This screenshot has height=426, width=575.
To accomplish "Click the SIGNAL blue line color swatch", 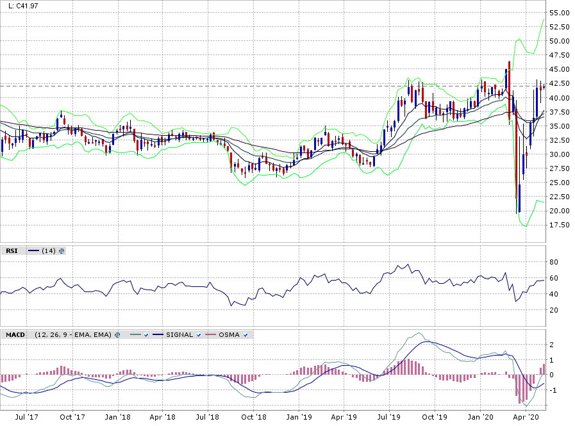I will [158, 335].
